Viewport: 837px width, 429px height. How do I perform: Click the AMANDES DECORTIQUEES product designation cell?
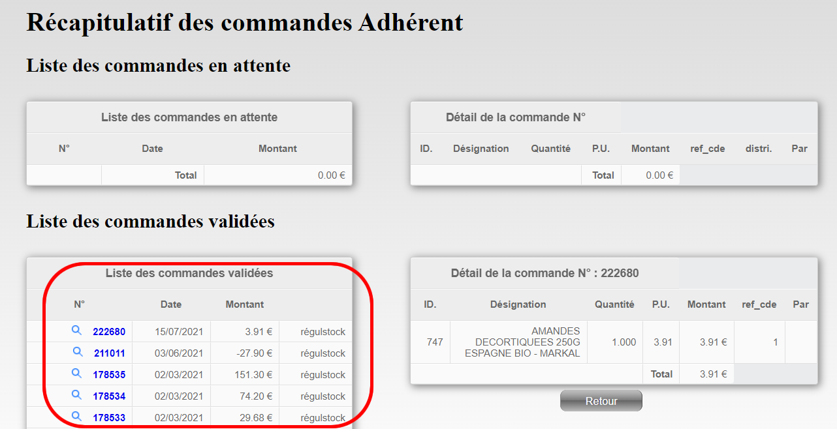(x=528, y=342)
